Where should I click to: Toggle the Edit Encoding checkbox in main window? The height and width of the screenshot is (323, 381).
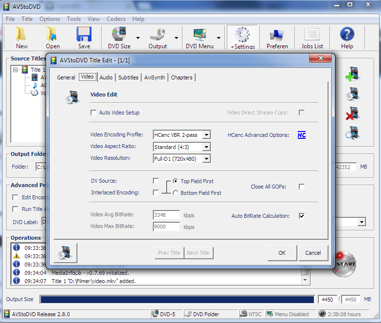point(15,197)
